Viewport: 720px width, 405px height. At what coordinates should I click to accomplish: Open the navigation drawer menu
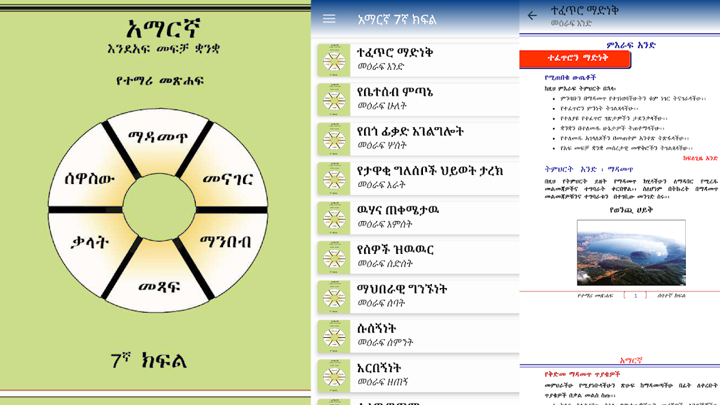(329, 18)
